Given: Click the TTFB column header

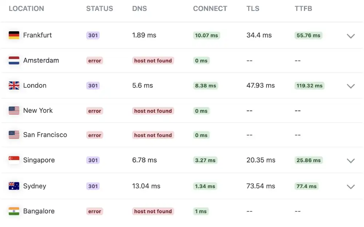Looking at the screenshot, I should [303, 8].
